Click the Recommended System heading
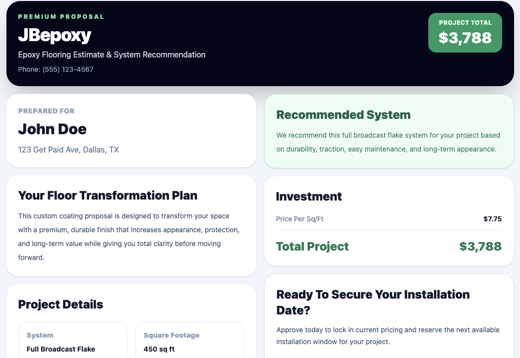This screenshot has width=520, height=358. pos(344,114)
